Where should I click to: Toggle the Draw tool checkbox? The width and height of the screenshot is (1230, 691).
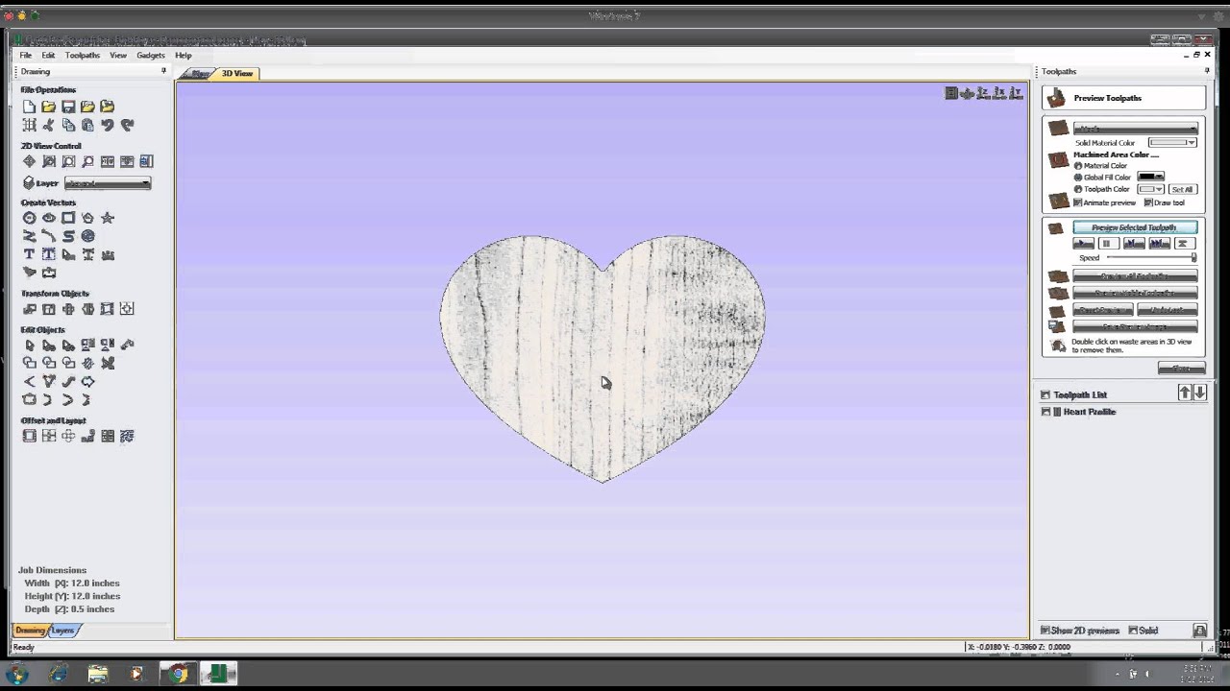(1148, 203)
